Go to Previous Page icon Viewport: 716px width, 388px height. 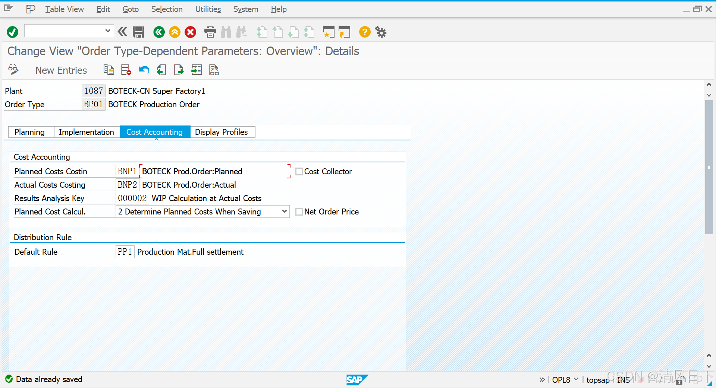pyautogui.click(x=277, y=32)
